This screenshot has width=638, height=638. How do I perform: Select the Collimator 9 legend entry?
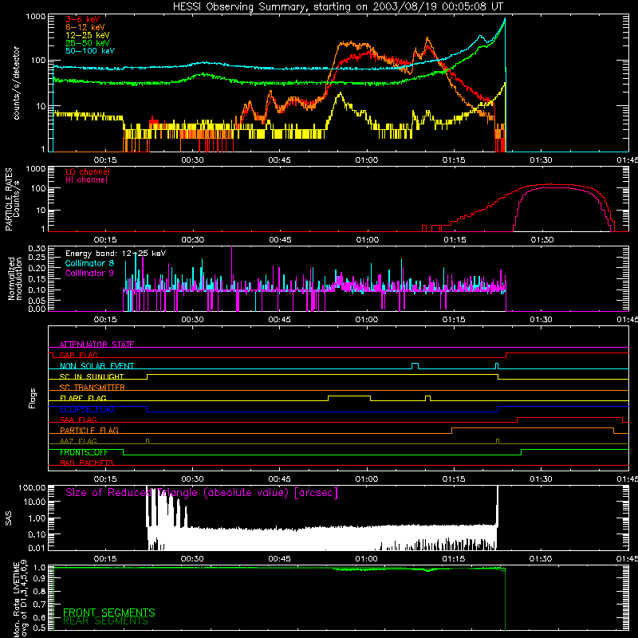click(x=89, y=273)
